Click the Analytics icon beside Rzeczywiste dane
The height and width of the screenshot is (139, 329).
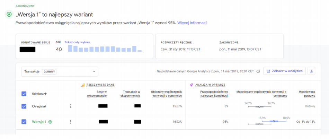pyautogui.click(x=83, y=85)
